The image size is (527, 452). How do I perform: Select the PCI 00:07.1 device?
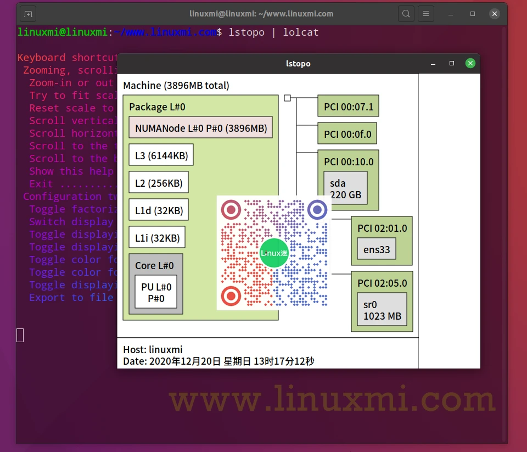click(x=348, y=106)
